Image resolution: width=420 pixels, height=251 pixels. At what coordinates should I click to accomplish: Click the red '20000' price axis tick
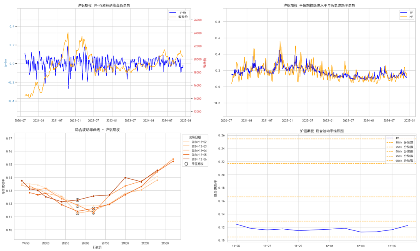click(198, 59)
